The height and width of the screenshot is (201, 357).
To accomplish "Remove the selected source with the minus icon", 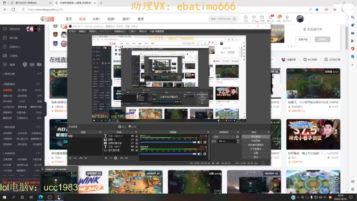I will 111,158.
